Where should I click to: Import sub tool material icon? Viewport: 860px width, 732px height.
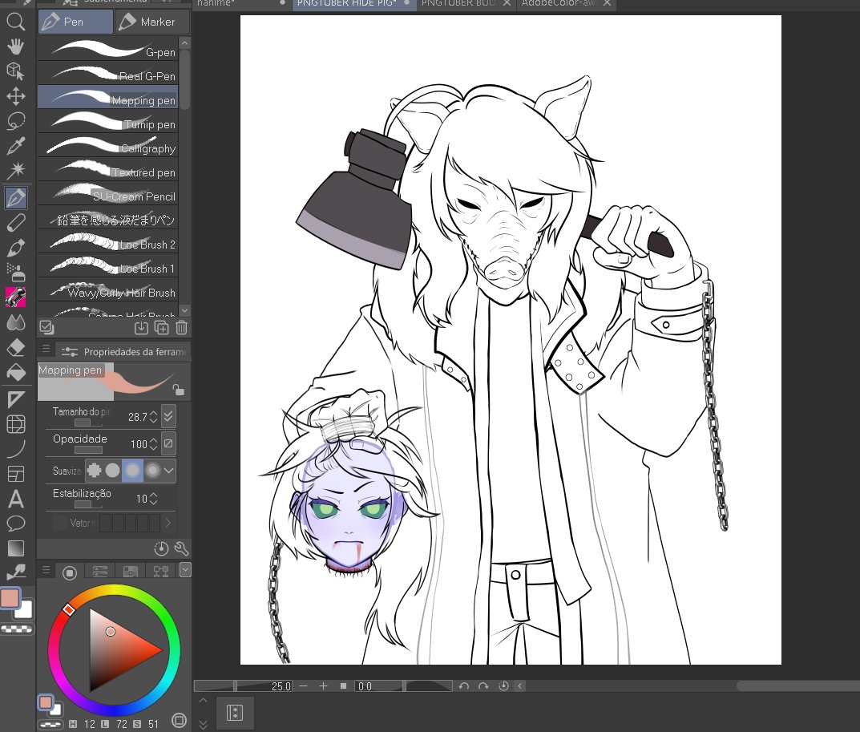click(x=141, y=328)
